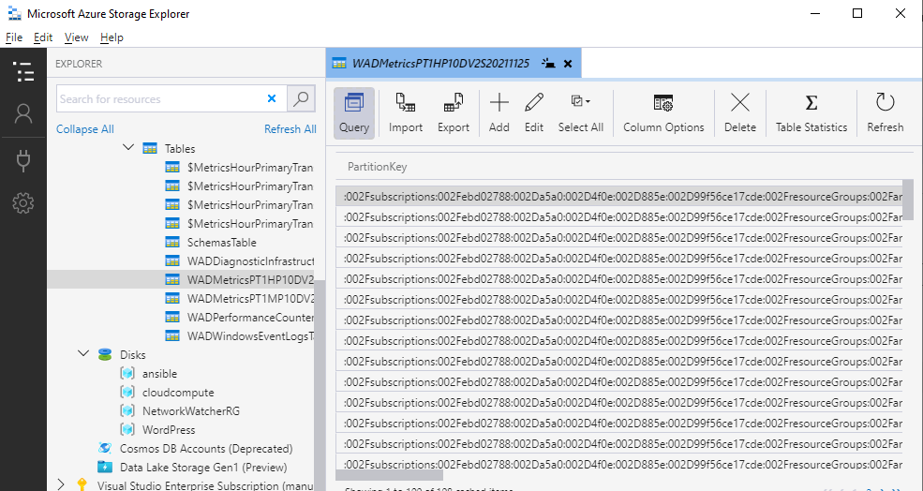Refresh the table with Refresh button

pos(885,113)
